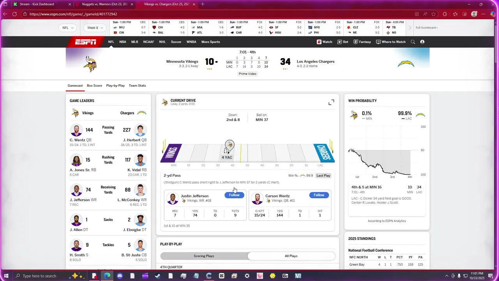Open Settings gear in the taskbar
Screen dimensions: 499x281
tap(247, 276)
